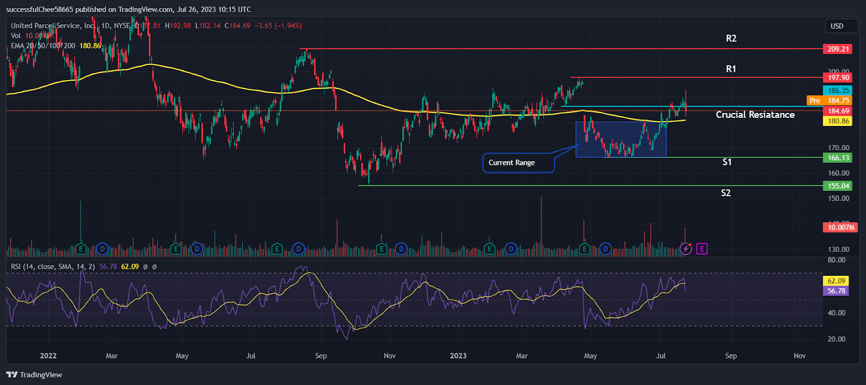Click the 20.00 level on the RSI scale
Image resolution: width=866 pixels, height=385 pixels.
(x=836, y=339)
